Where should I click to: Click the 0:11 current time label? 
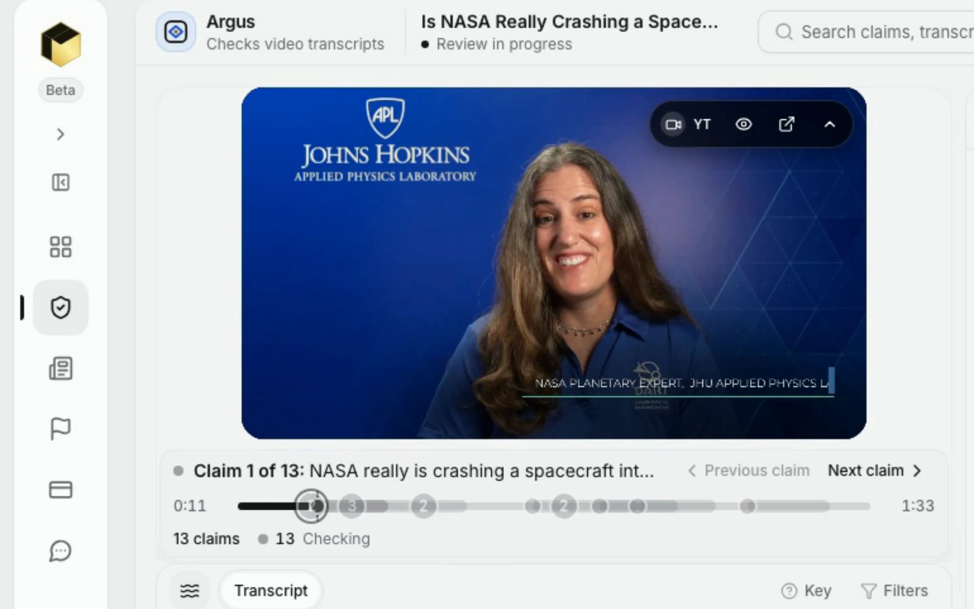[190, 506]
